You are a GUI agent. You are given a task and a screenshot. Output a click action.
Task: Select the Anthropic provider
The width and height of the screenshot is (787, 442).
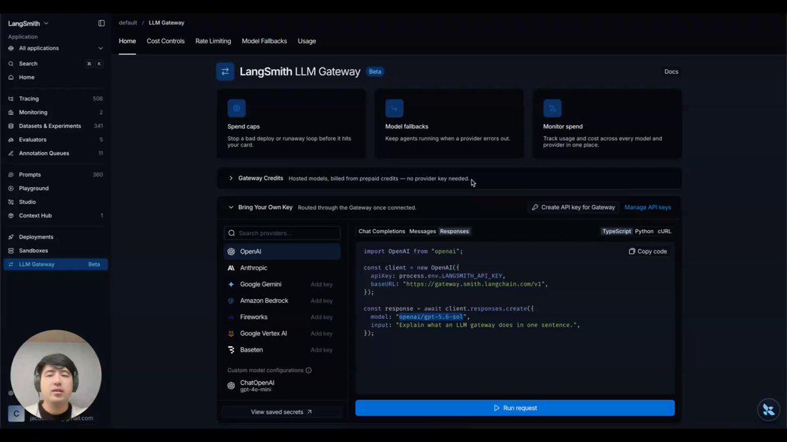(282, 268)
